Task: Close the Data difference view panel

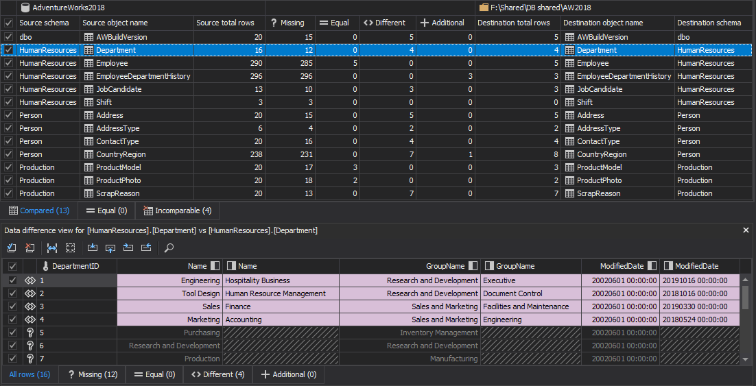Action: (x=746, y=230)
